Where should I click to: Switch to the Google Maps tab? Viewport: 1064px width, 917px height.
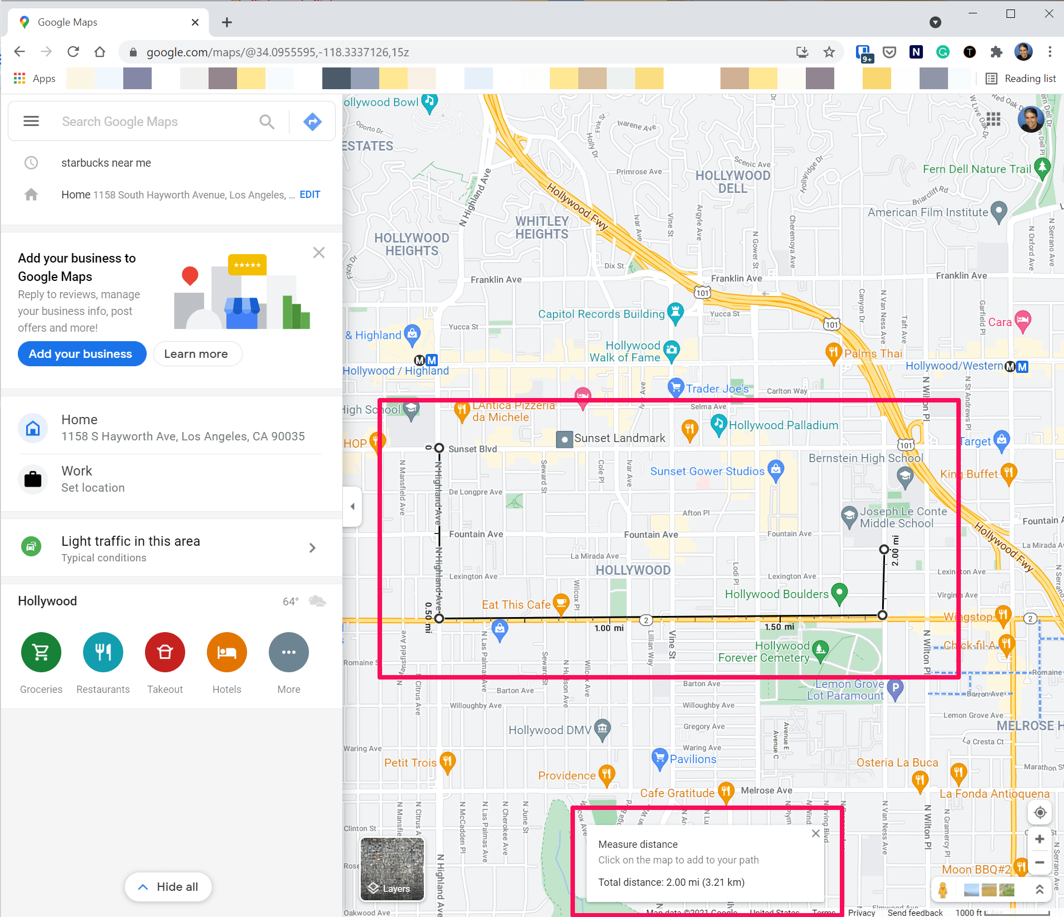tap(109, 22)
